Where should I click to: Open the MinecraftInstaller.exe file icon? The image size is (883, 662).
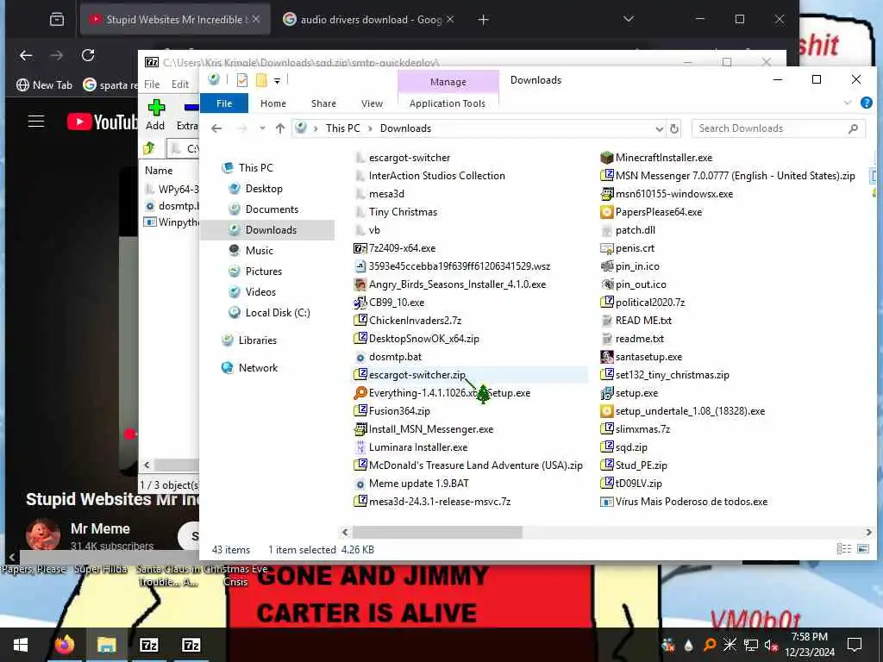tap(606, 158)
